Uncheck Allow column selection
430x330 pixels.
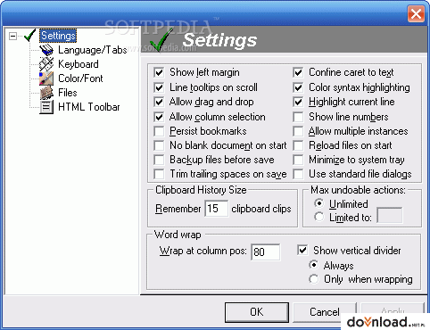point(159,117)
